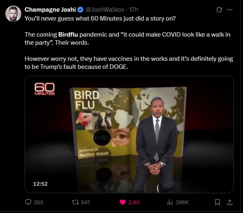Click the 17h timestamp
243x213 pixels.
tap(134, 10)
